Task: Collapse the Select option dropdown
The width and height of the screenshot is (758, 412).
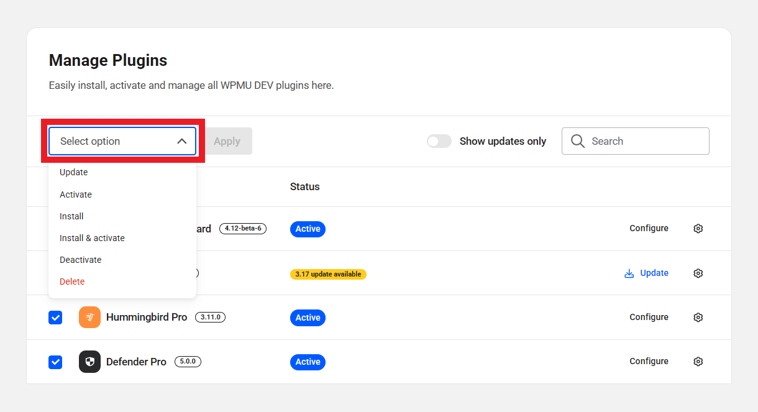Action: (x=122, y=141)
